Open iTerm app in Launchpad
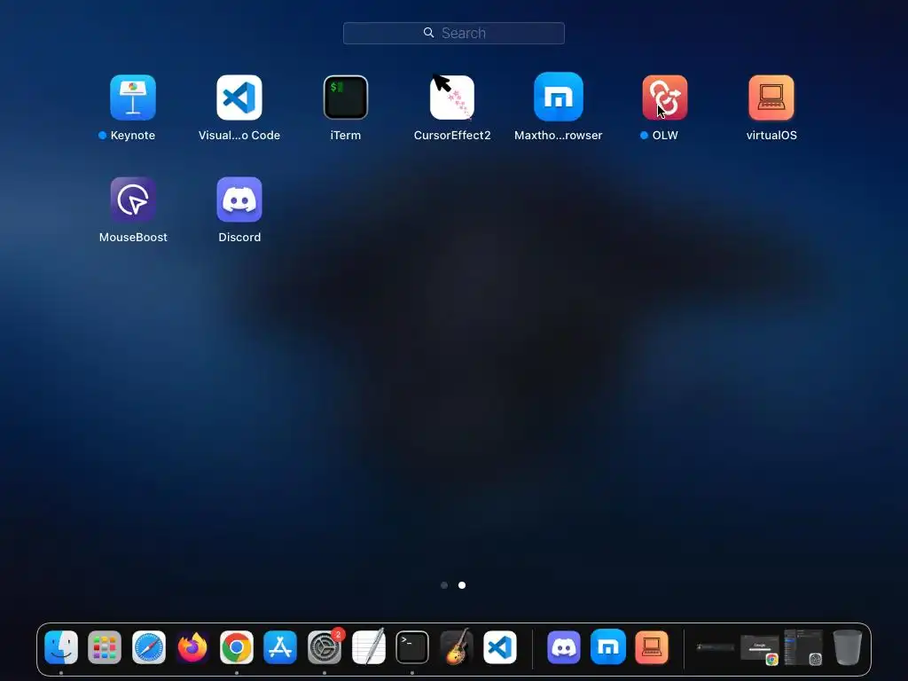This screenshot has width=908, height=681. (x=346, y=98)
